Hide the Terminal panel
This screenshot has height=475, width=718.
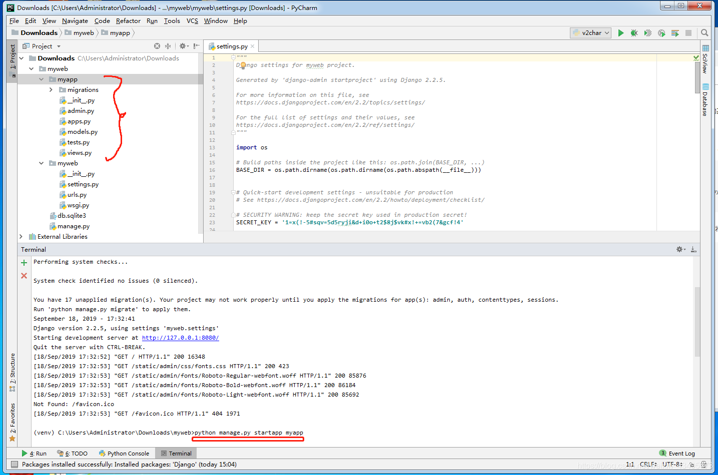click(x=693, y=249)
